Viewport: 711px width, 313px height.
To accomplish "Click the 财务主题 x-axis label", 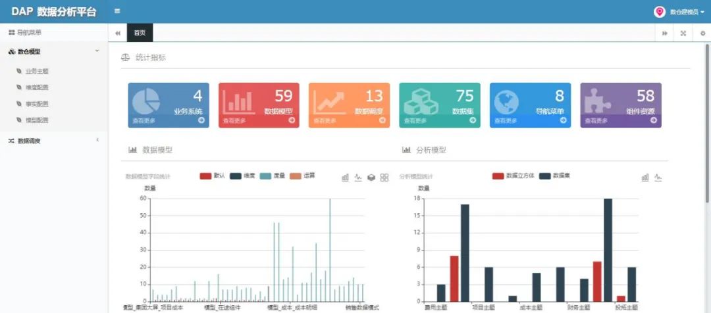I will click(579, 308).
